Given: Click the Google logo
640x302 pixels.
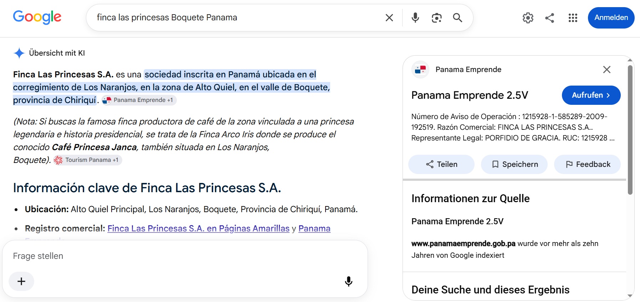Looking at the screenshot, I should pyautogui.click(x=37, y=17).
